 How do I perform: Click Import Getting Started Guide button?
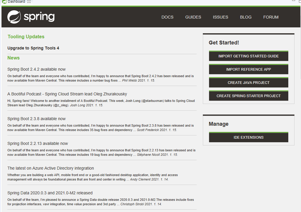point(249,56)
